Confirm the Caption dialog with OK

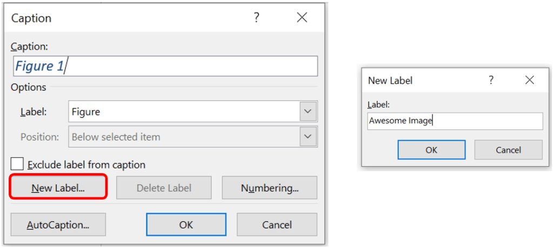coord(186,224)
